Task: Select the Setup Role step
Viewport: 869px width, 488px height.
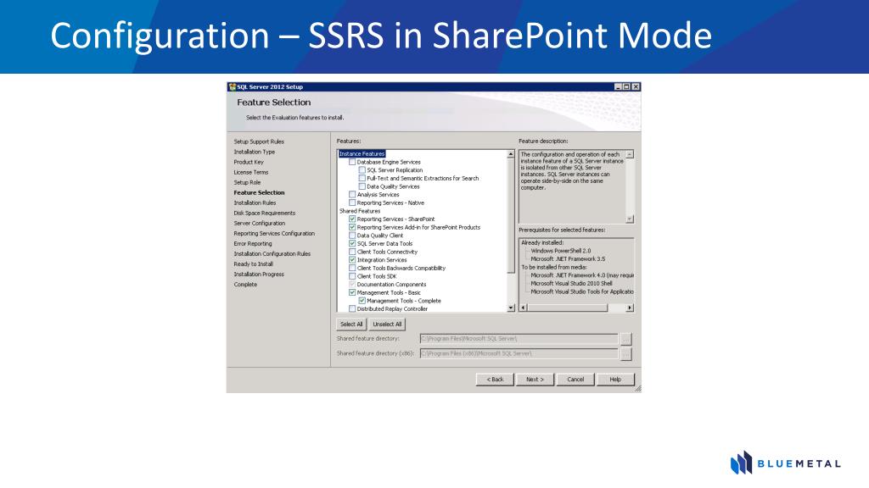Action: tap(247, 183)
